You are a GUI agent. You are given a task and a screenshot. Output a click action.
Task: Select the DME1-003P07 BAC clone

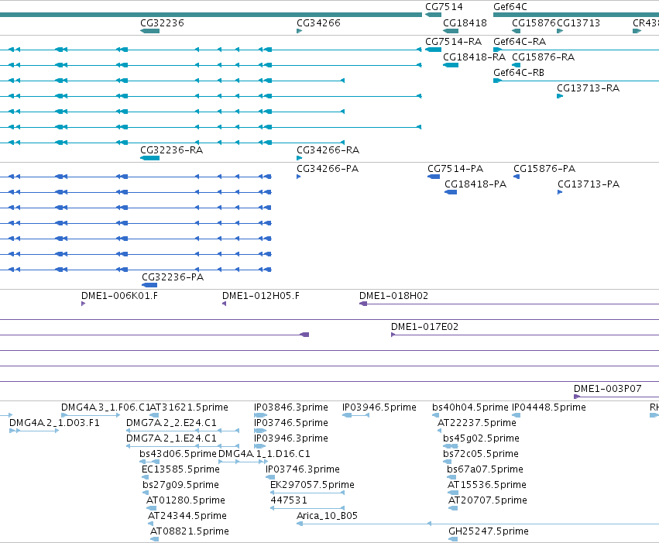(x=616, y=397)
